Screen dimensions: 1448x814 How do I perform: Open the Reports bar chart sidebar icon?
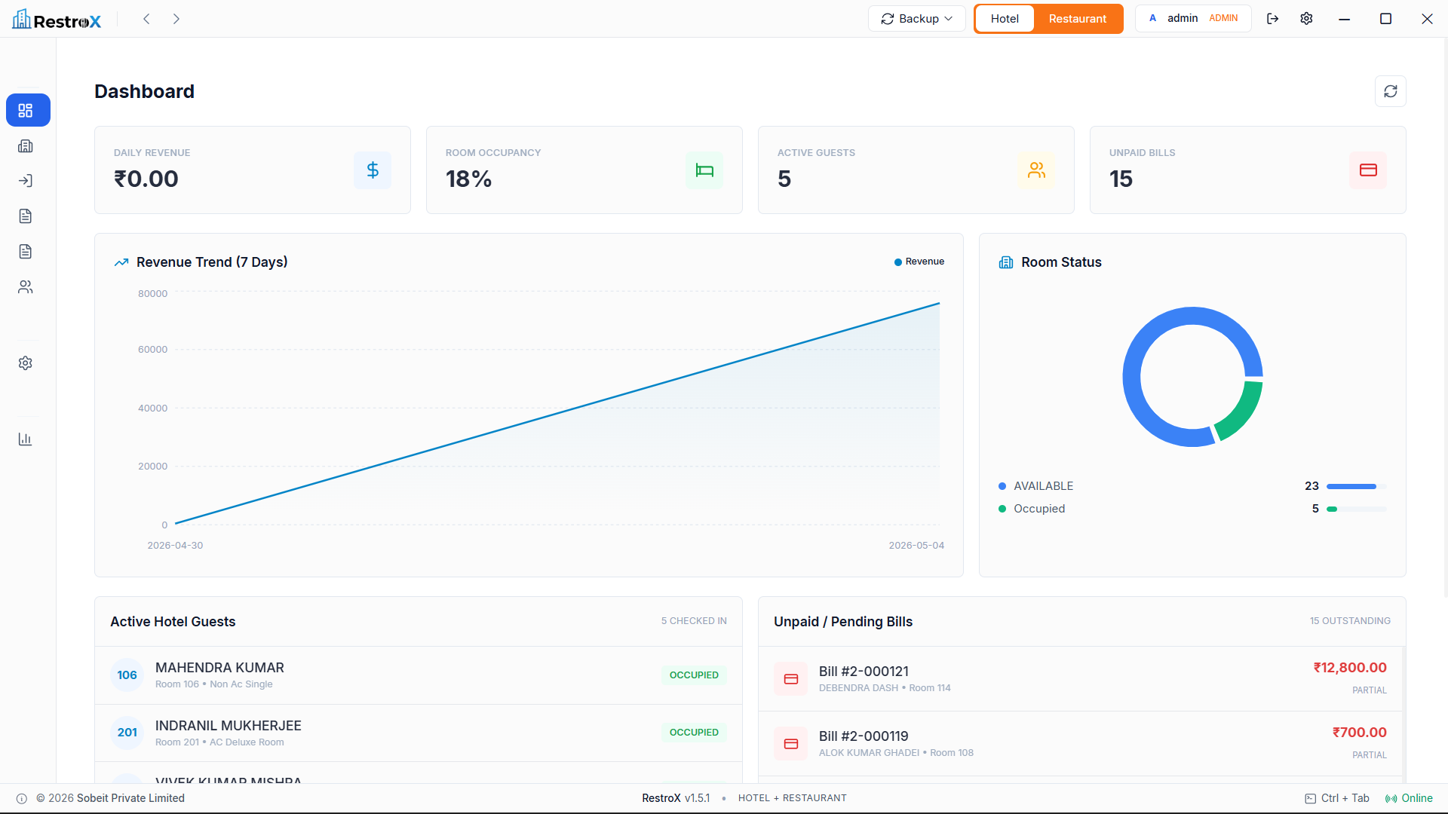(x=26, y=439)
